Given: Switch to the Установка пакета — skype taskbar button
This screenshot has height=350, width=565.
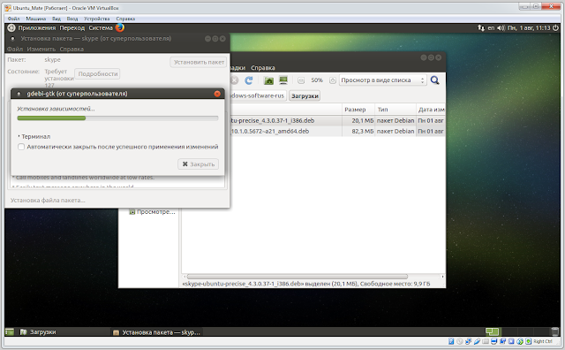Looking at the screenshot, I should click(157, 332).
